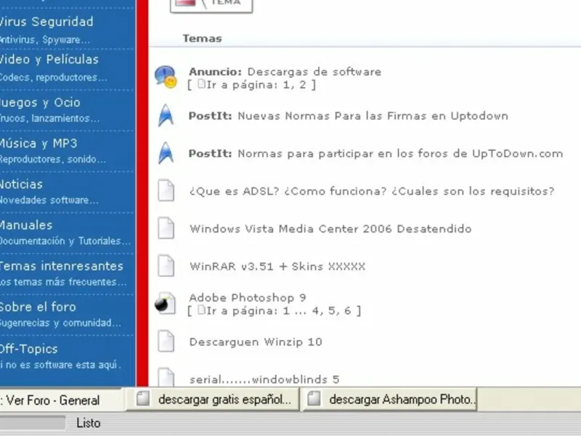Viewport: 581px width, 436px height.
Task: Open the 'Manuales' sidebar category
Action: 26,225
